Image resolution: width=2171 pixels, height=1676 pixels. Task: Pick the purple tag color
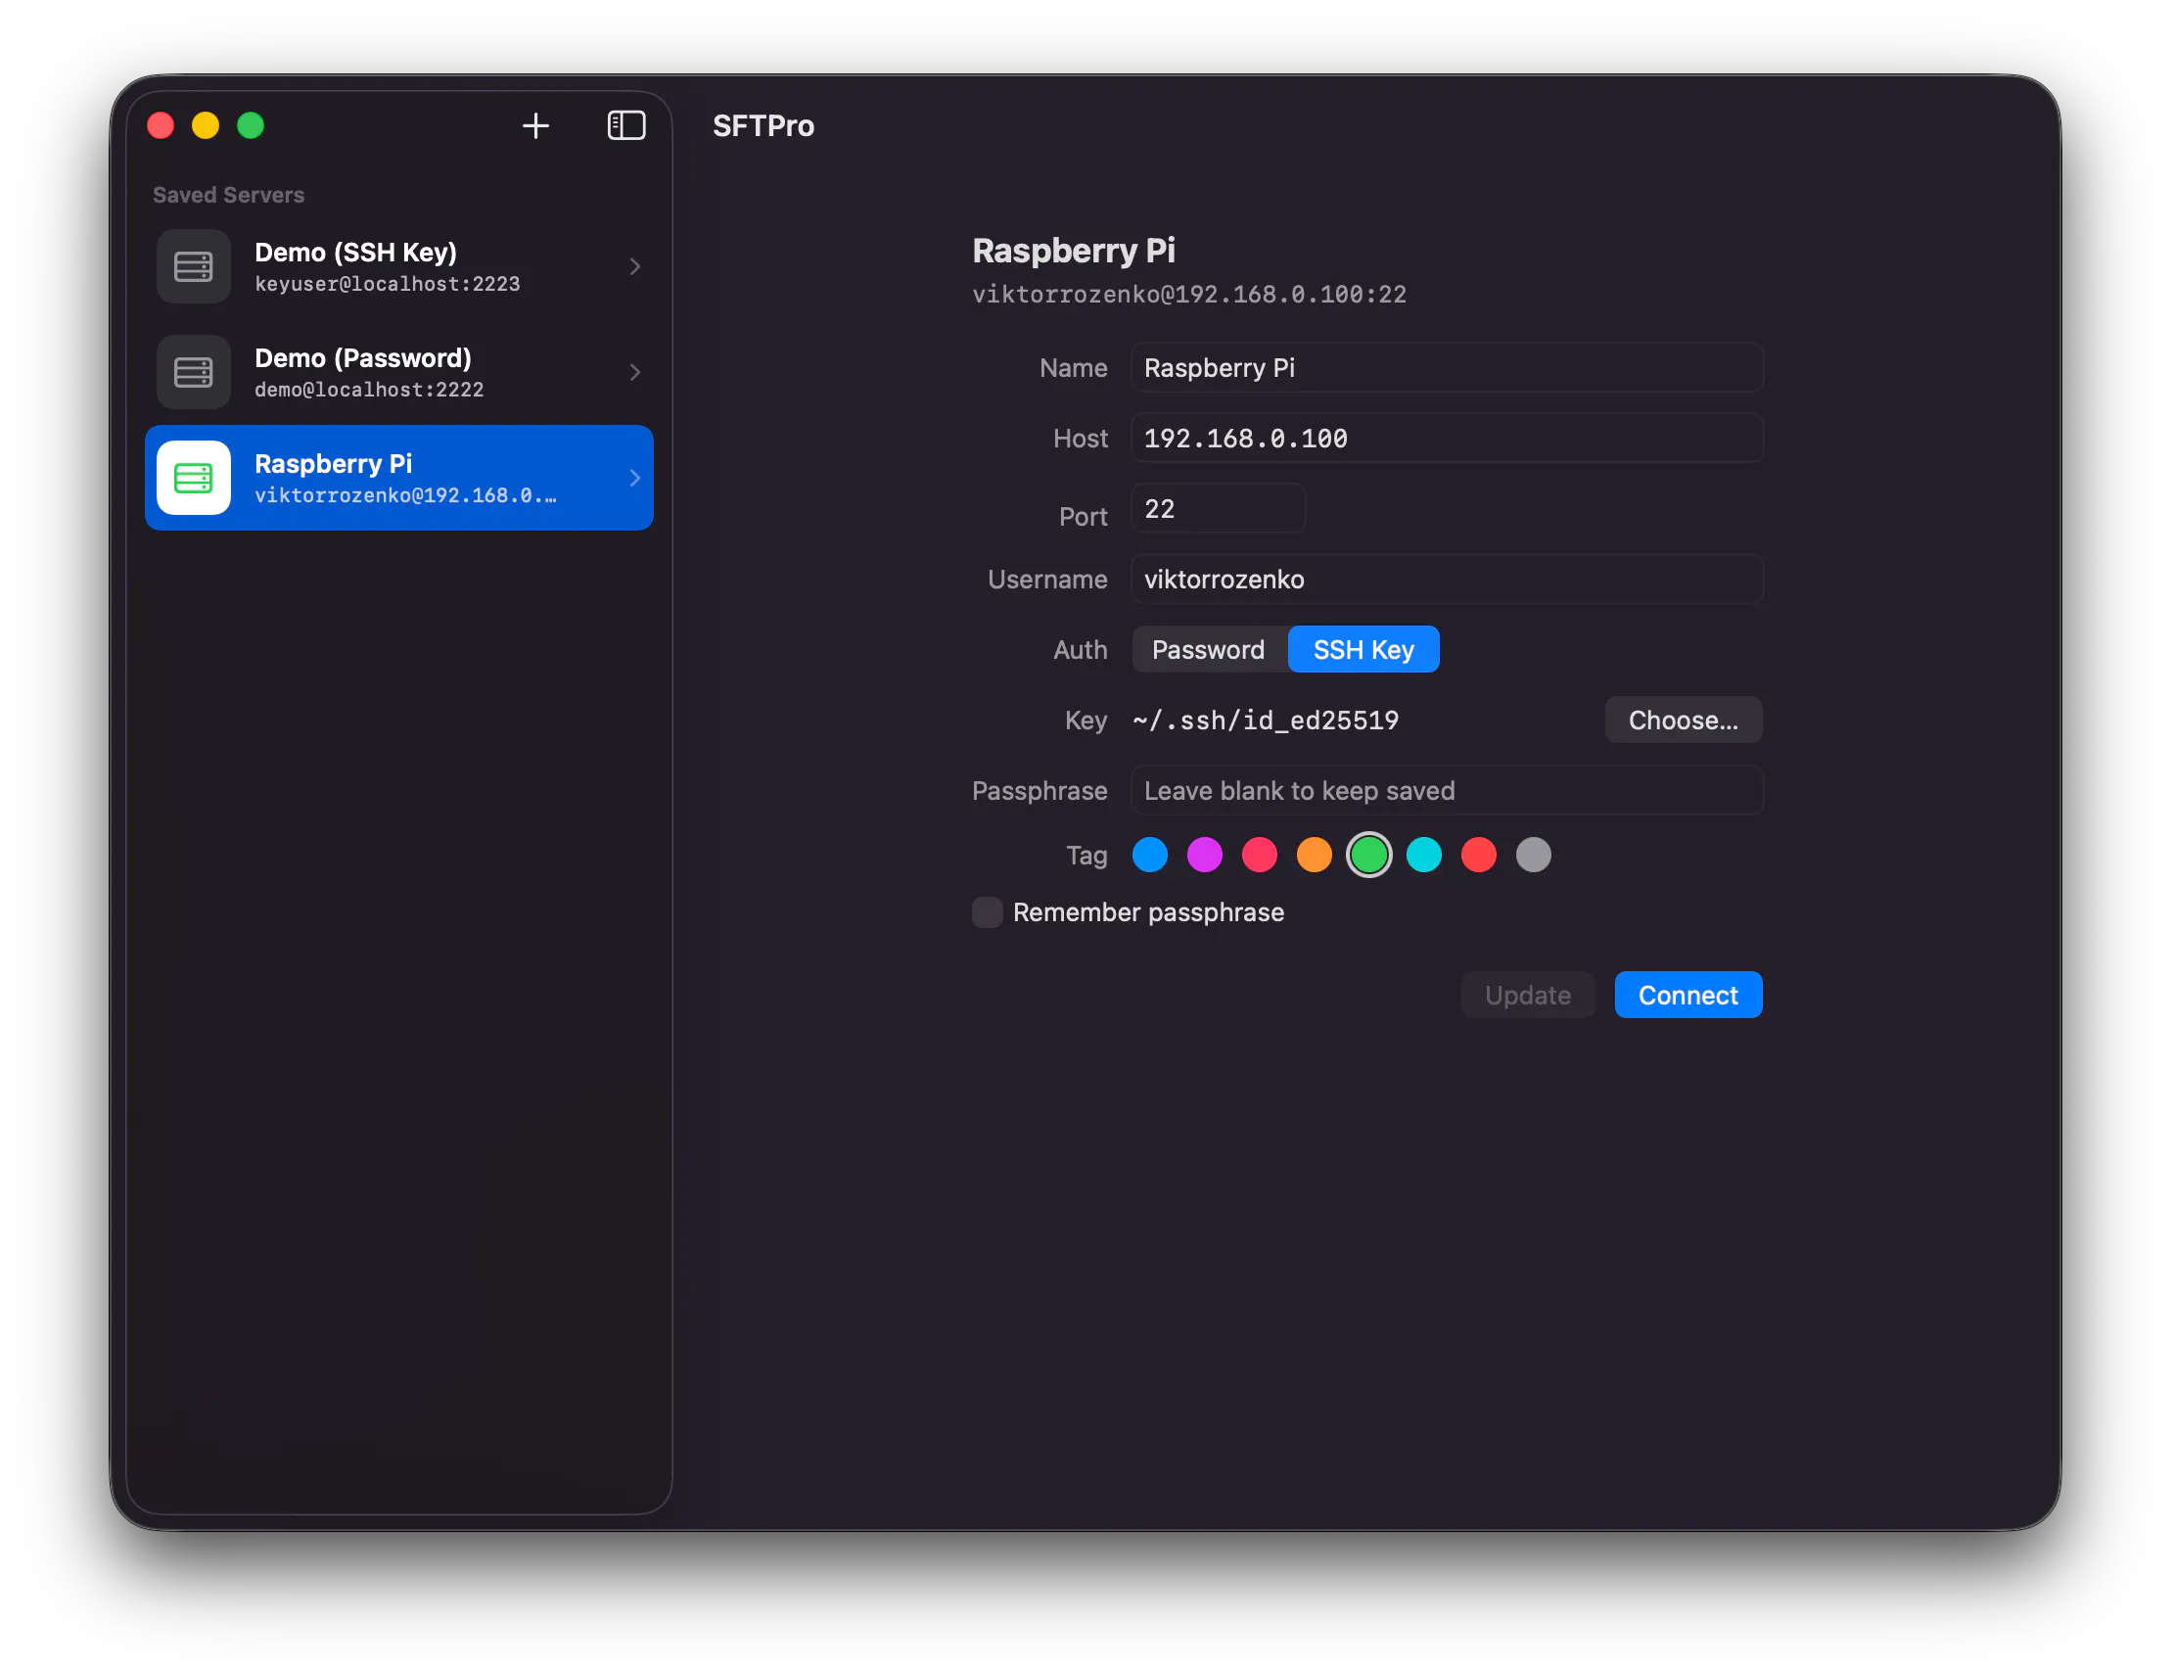click(1205, 855)
